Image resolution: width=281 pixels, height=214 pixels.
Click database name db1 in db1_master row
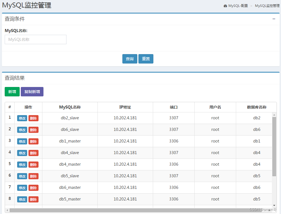tap(257, 141)
